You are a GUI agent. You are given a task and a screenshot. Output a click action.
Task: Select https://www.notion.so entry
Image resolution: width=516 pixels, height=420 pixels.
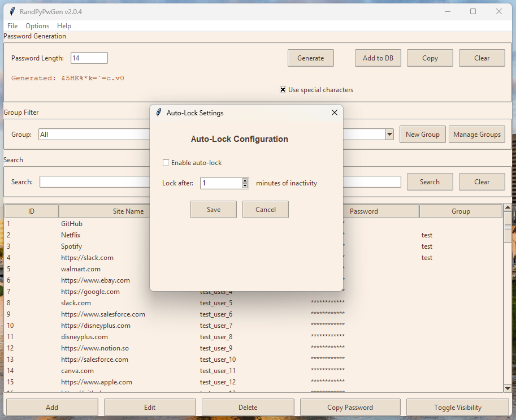253,348
